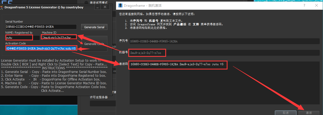This screenshot has width=323, height=115.
Task: Click the 取消 button in Dragonframe dialog
Action: pyautogui.click(x=285, y=113)
